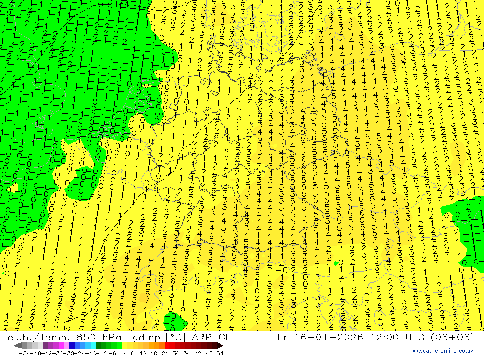Click the '(06+06)' run offset label
This screenshot has width=484, height=355.
pyautogui.click(x=452, y=337)
